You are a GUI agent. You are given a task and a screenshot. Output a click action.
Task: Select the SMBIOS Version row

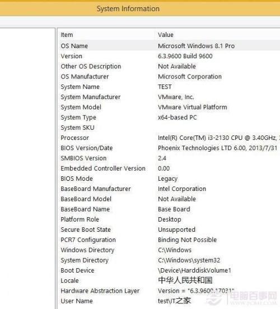coord(169,158)
